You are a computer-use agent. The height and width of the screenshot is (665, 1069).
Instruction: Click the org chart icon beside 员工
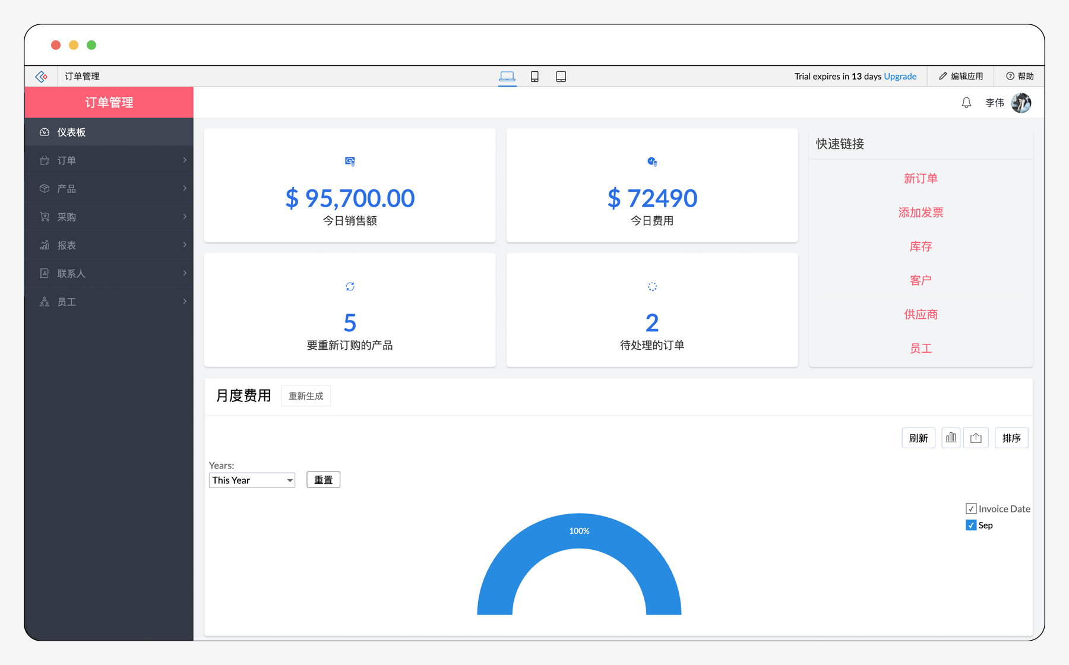coord(45,302)
